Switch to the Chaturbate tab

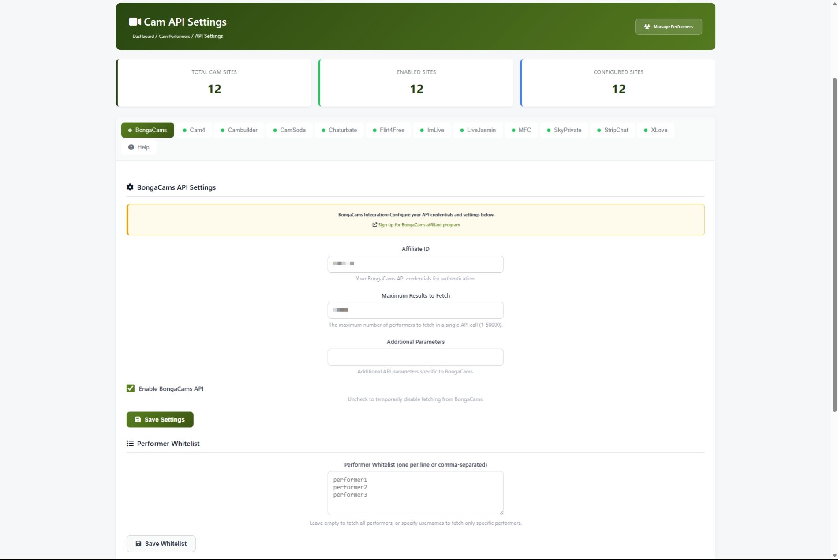coord(339,130)
